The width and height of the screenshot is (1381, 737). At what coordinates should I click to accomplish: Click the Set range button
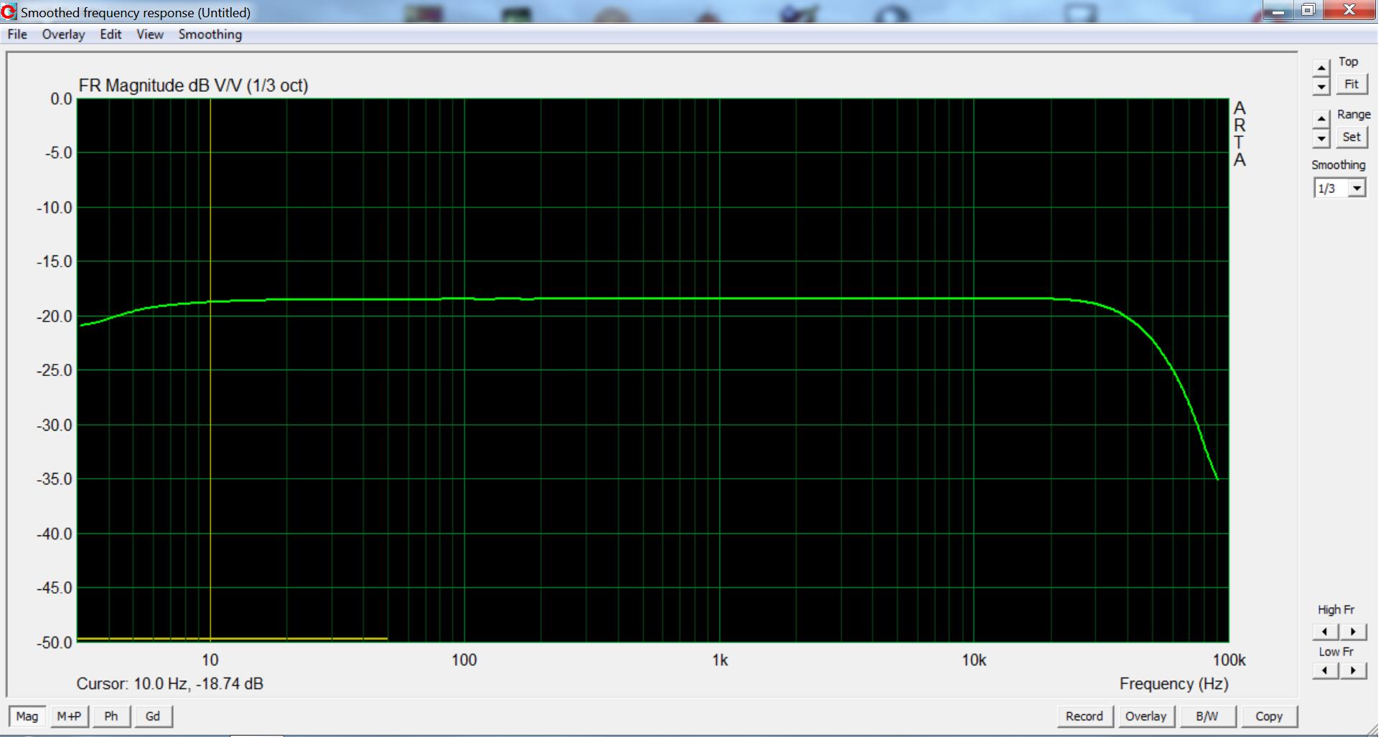[1352, 137]
